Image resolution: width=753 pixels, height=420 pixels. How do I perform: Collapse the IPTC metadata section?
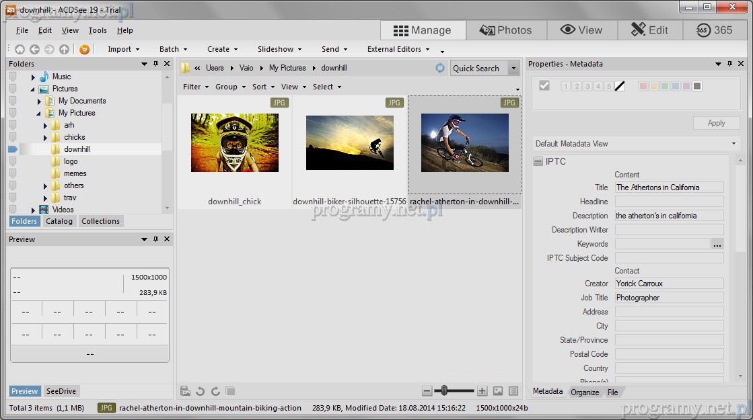tap(538, 161)
